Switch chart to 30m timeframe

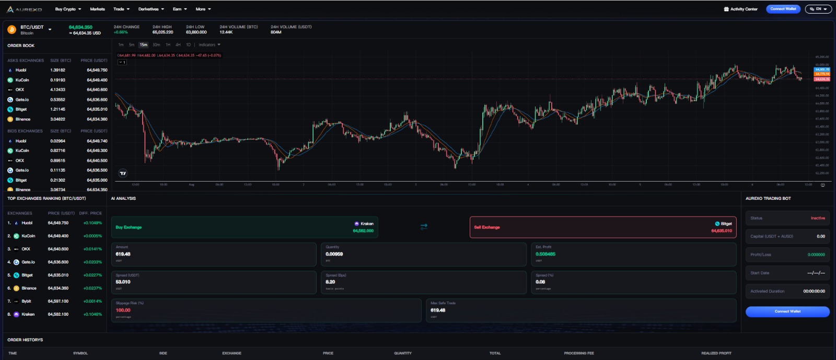pyautogui.click(x=156, y=45)
